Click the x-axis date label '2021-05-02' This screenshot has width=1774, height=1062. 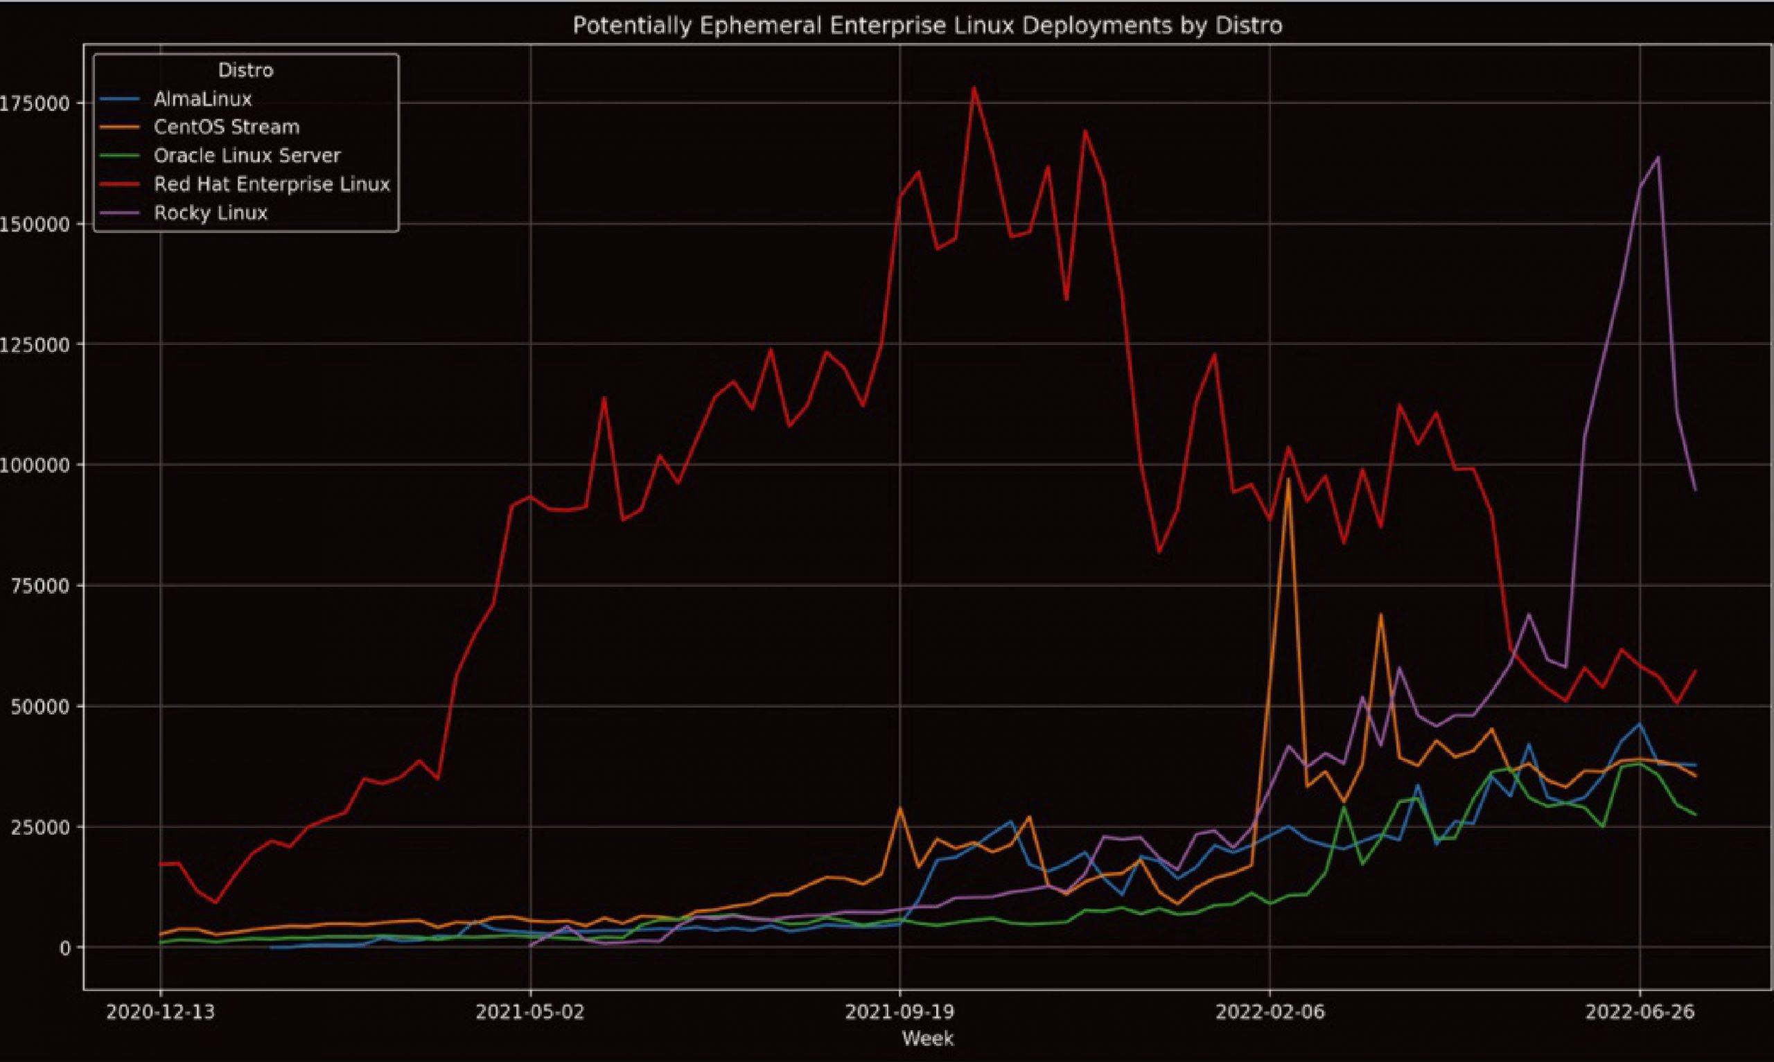530,1012
